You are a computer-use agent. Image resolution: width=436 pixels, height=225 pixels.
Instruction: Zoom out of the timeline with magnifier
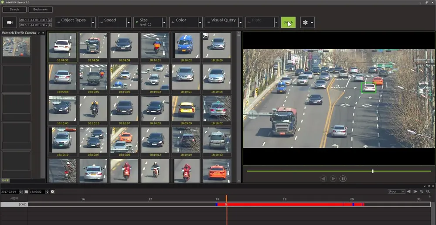(428, 191)
